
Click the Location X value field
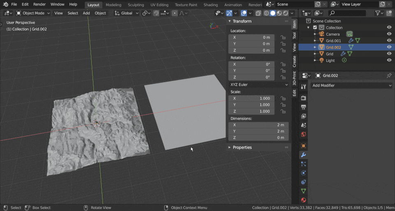[x=251, y=37]
